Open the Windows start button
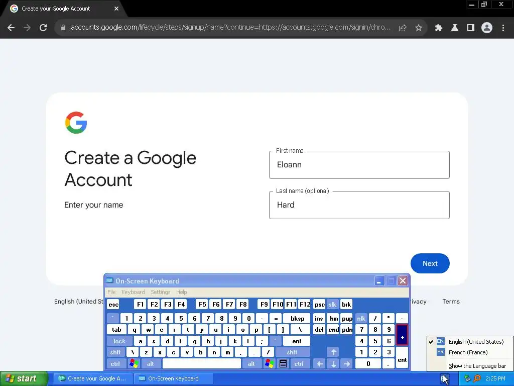This screenshot has height=386, width=514. pyautogui.click(x=24, y=378)
